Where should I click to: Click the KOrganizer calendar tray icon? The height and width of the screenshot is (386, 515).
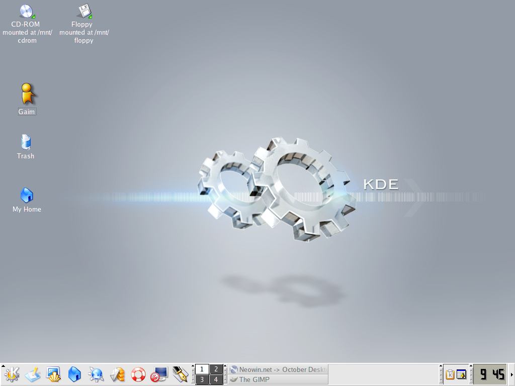point(462,374)
